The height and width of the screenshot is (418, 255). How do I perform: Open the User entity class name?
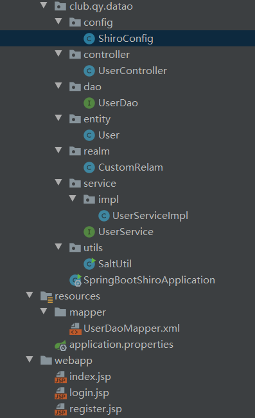109,135
